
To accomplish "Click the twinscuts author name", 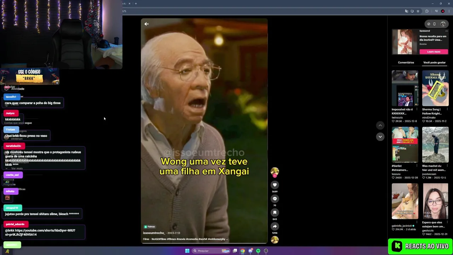I will [x=397, y=118].
